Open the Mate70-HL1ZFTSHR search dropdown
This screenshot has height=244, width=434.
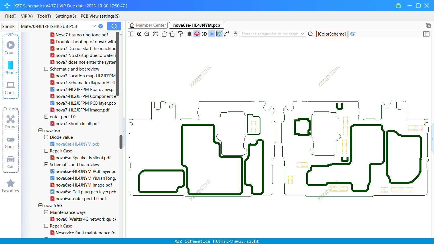click(94, 26)
